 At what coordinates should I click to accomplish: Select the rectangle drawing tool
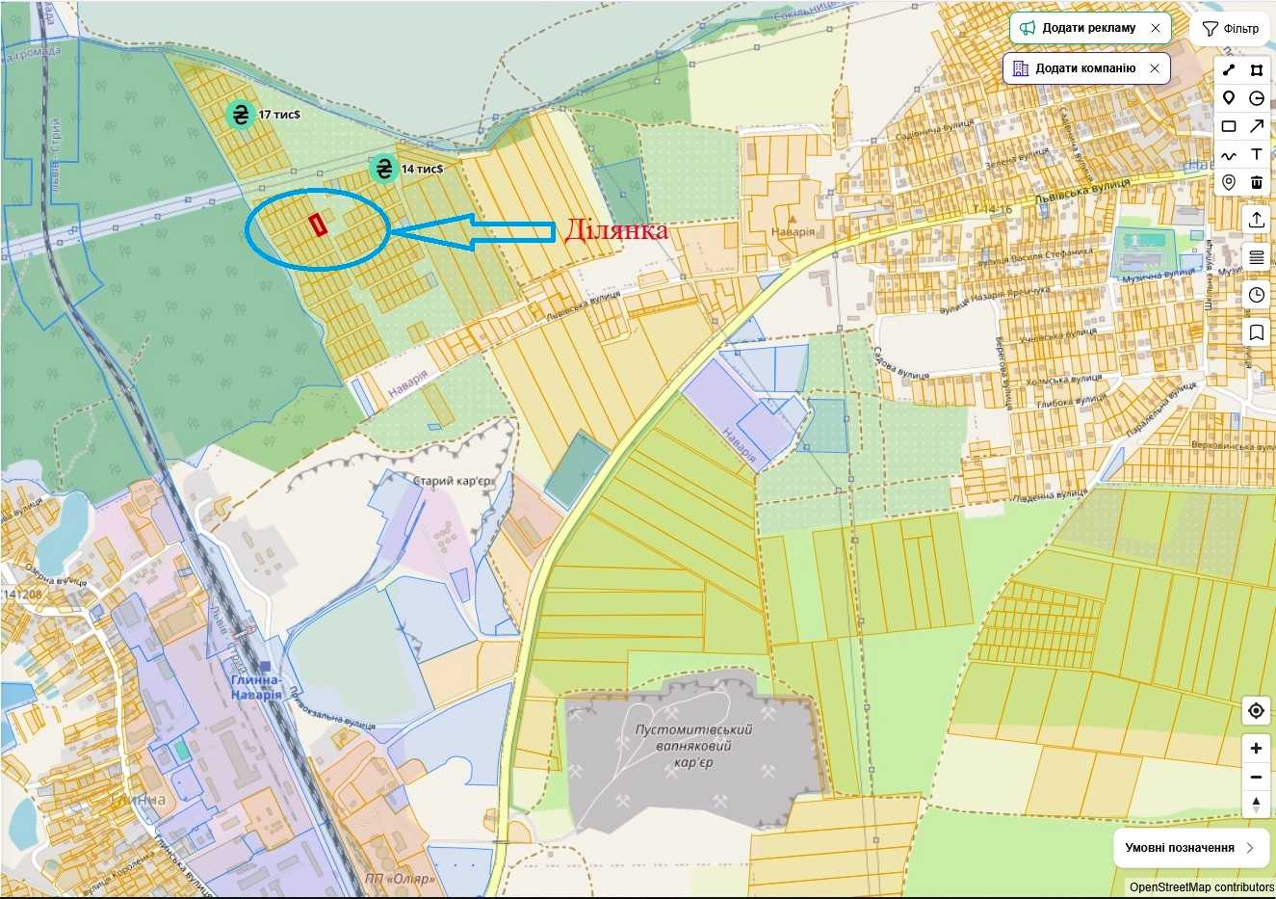tap(1229, 126)
